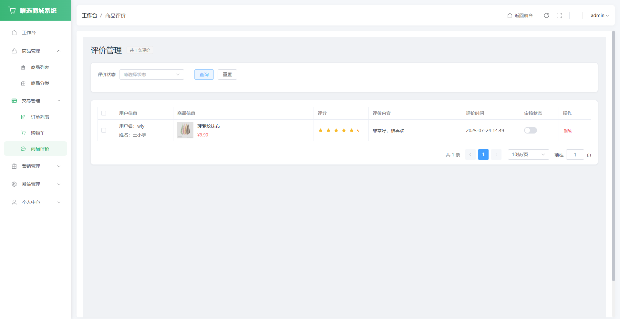
Task: Click the refresh icon in top bar
Action: (546, 15)
